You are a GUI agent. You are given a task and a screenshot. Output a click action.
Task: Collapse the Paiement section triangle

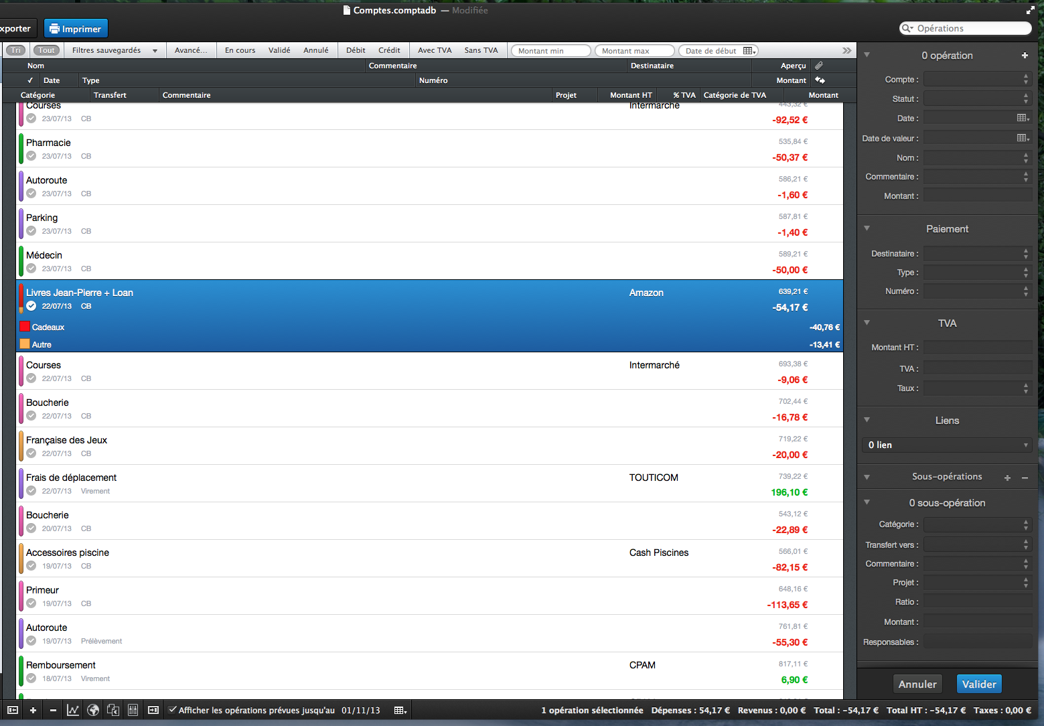coord(867,228)
